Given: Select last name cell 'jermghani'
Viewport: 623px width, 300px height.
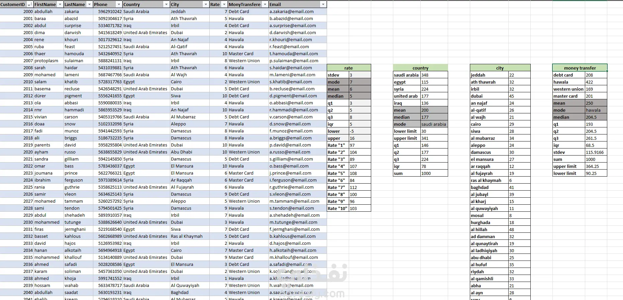Looking at the screenshot, I should pyautogui.click(x=78, y=229).
